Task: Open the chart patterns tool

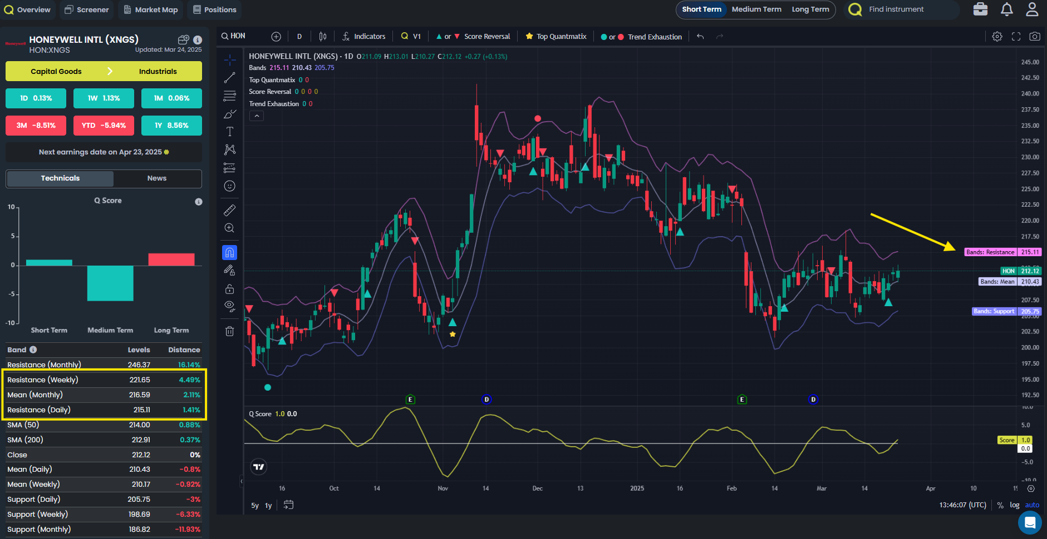Action: tap(229, 149)
